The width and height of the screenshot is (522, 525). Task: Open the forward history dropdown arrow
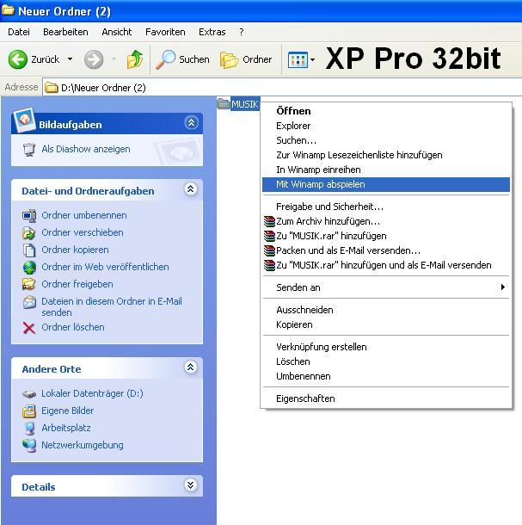click(114, 59)
